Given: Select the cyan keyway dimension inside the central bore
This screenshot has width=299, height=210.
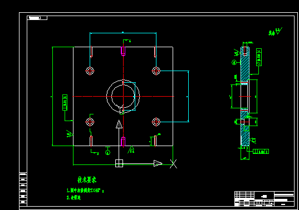Looking at the screenshot, I should [x=135, y=97].
